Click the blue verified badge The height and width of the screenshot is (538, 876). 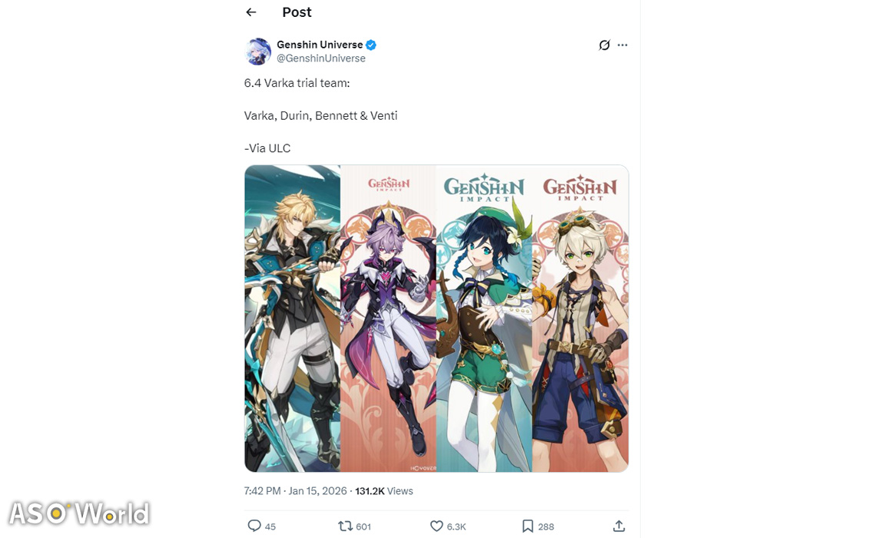pyautogui.click(x=371, y=45)
